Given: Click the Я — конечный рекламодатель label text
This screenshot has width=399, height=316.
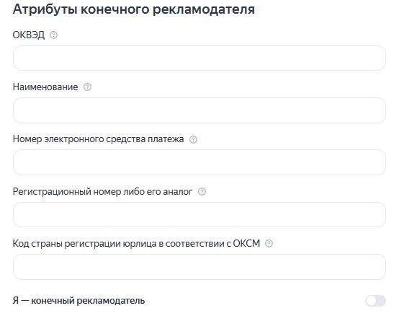Looking at the screenshot, I should coord(79,301).
